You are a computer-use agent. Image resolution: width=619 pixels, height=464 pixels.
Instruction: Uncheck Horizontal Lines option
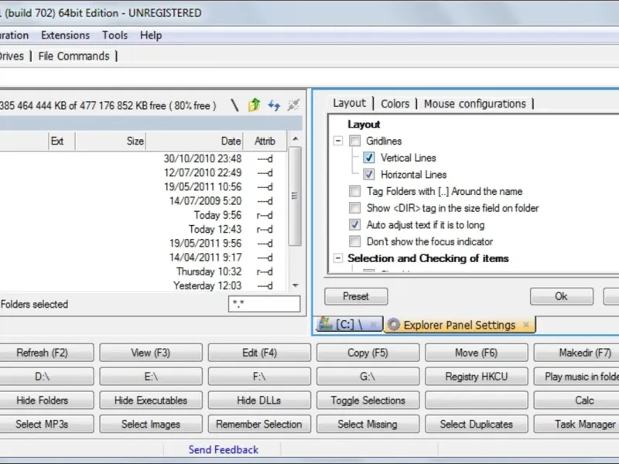[369, 175]
